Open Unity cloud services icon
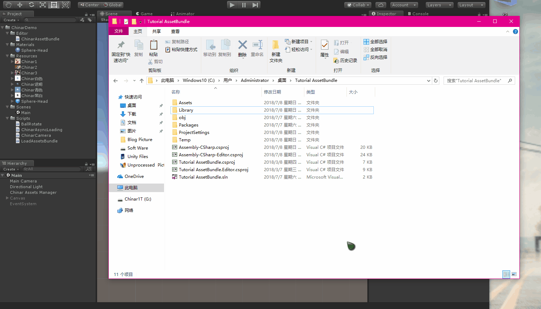The image size is (541, 309). 381,5
